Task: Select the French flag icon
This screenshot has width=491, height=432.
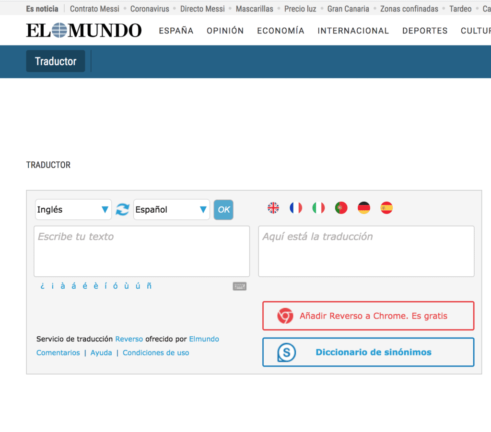Action: 296,208
